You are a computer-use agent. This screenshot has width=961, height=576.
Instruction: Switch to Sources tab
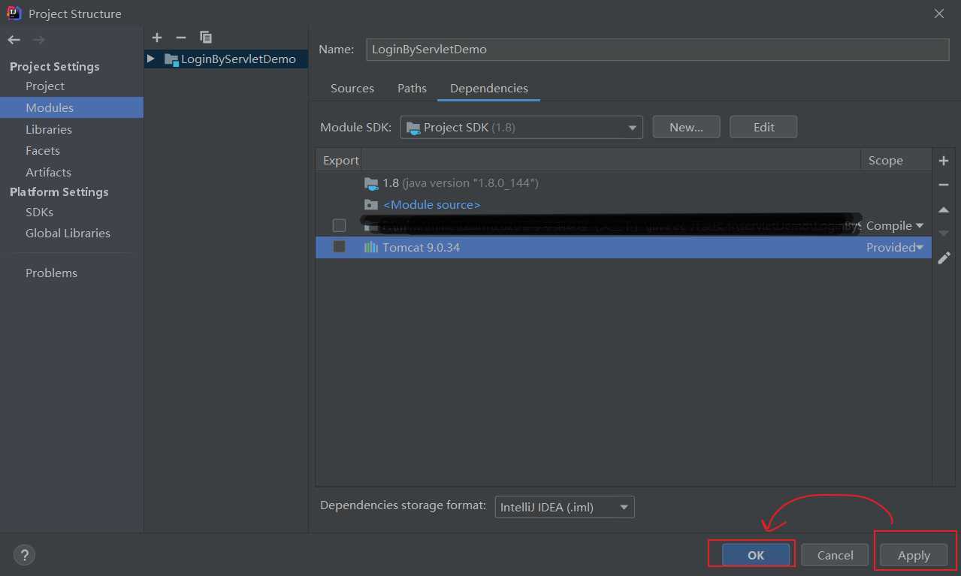pos(352,89)
